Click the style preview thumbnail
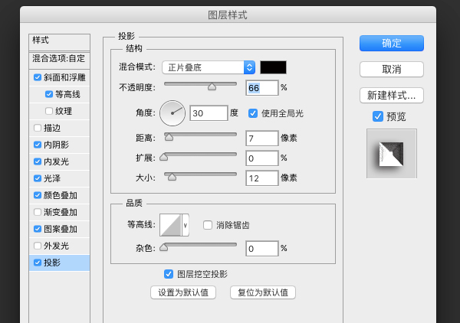 (391, 154)
